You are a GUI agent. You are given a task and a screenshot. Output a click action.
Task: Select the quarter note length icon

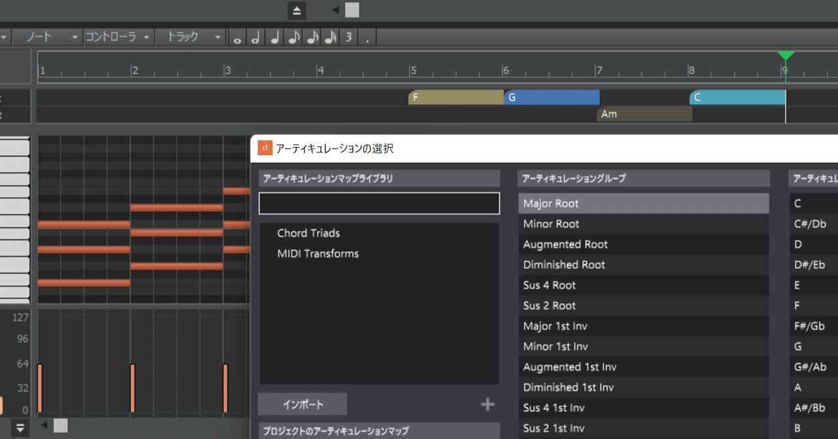273,37
